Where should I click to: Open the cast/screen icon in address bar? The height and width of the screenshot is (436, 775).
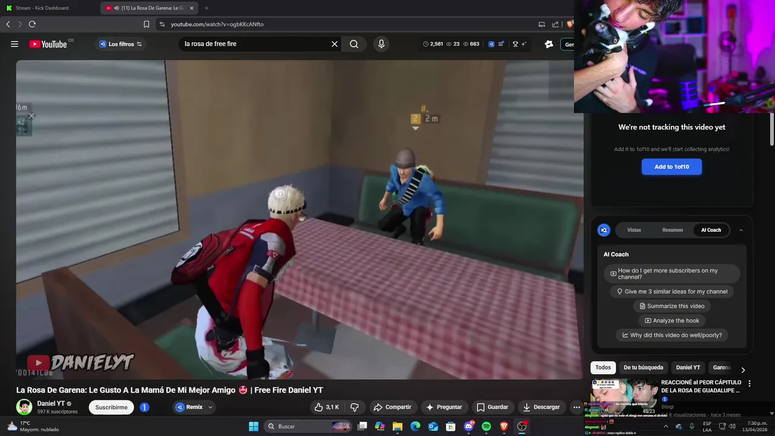click(541, 24)
